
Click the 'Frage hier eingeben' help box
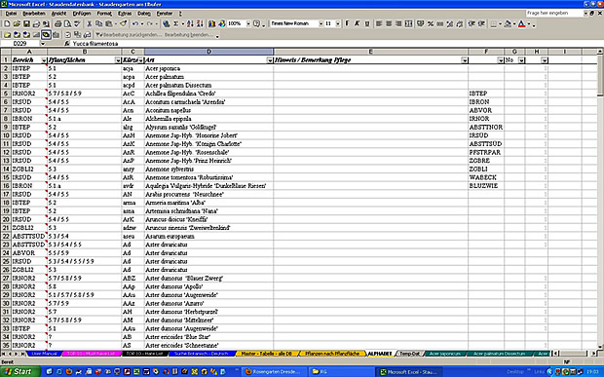point(554,13)
